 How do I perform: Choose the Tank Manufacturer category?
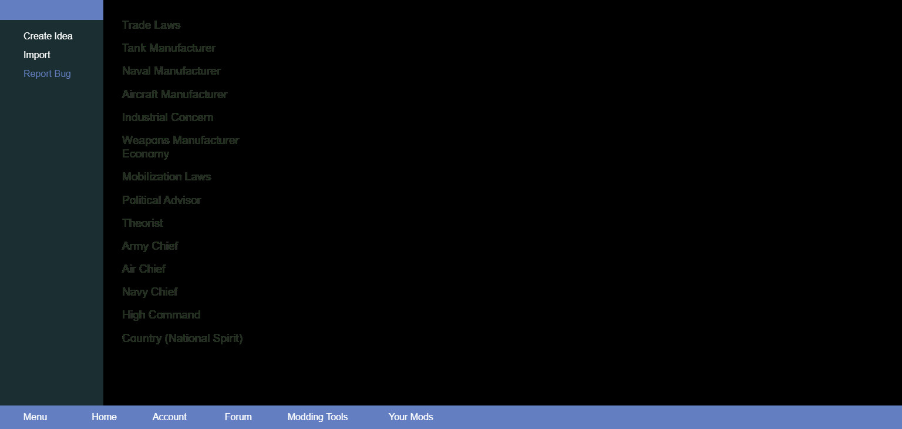pyautogui.click(x=169, y=48)
